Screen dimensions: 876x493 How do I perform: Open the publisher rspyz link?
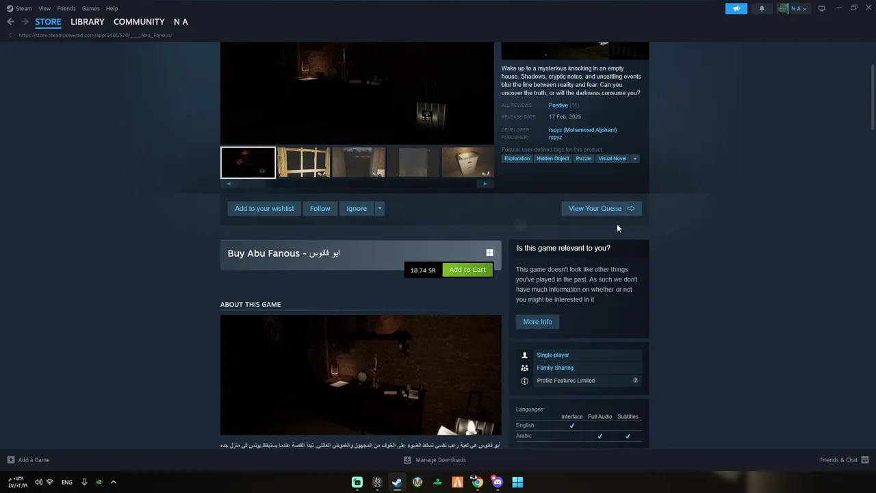point(555,137)
